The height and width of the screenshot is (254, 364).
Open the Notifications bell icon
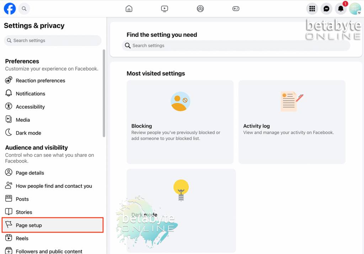tap(341, 9)
